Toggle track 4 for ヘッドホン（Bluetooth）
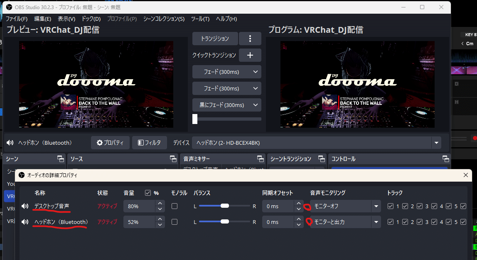The image size is (477, 260). pyautogui.click(x=434, y=222)
